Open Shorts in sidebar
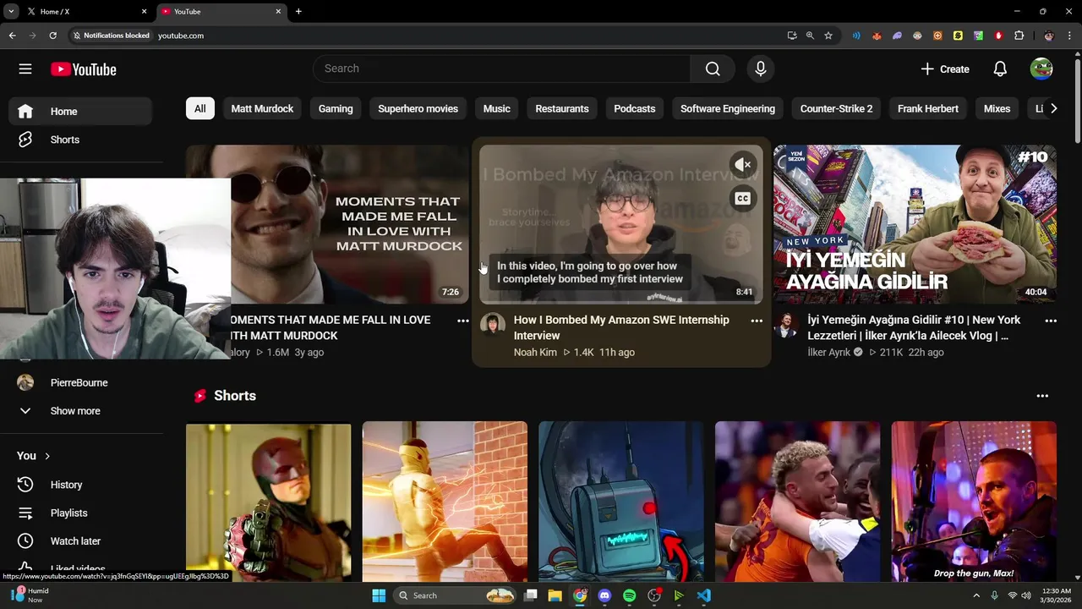This screenshot has height=609, width=1082. coord(81,140)
